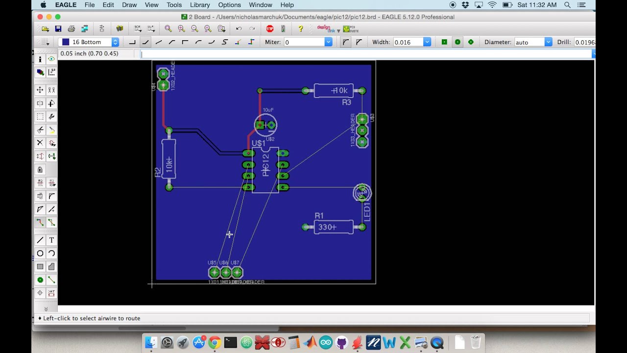Switch to schematic editor icon
The height and width of the screenshot is (353, 627).
pyautogui.click(x=102, y=29)
